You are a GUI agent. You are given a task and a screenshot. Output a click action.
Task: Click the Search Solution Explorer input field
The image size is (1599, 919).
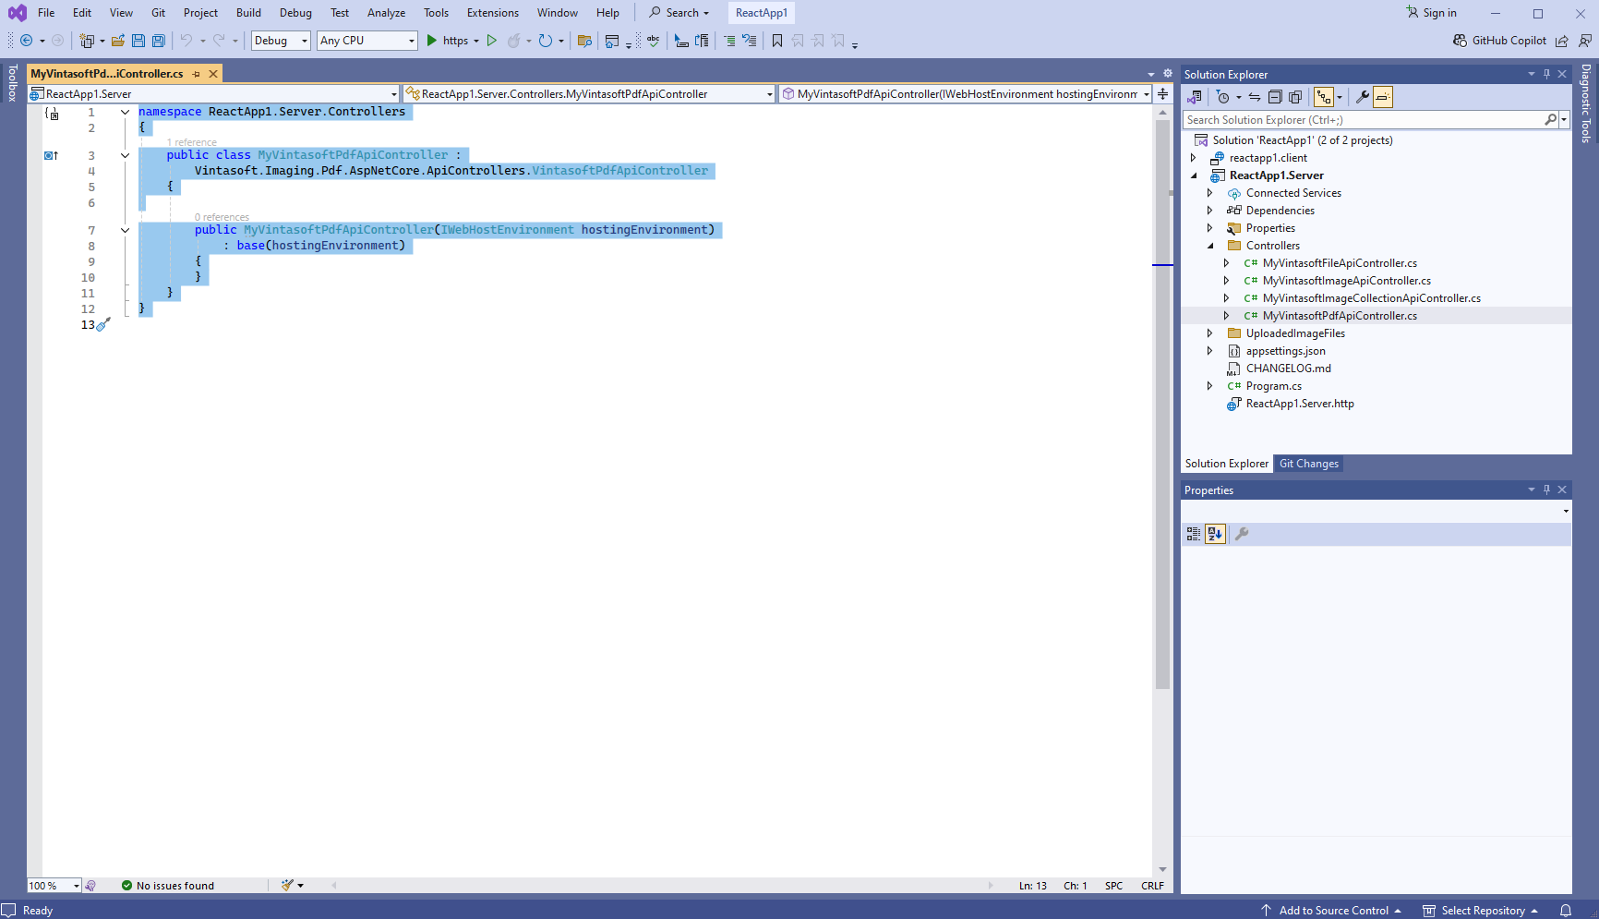click(1363, 120)
